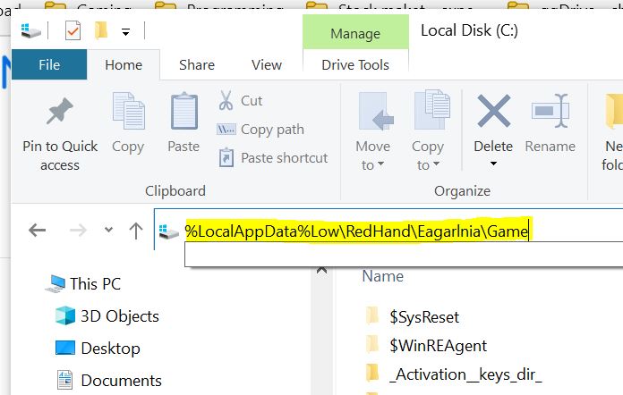The image size is (623, 395).
Task: Click Pin to Quick access icon
Action: (60, 112)
